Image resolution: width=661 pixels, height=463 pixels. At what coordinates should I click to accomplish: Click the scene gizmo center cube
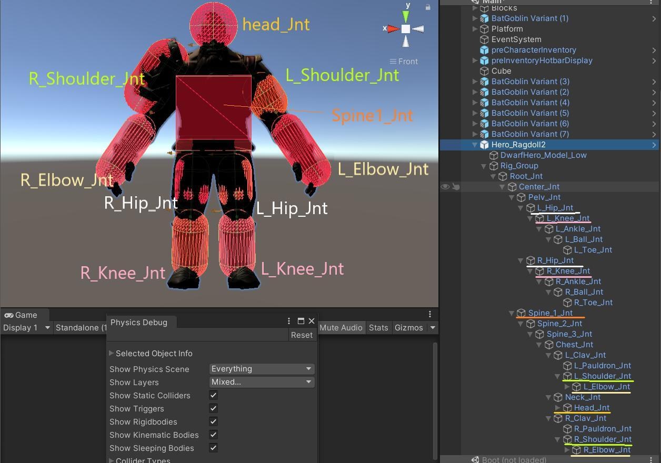[406, 29]
